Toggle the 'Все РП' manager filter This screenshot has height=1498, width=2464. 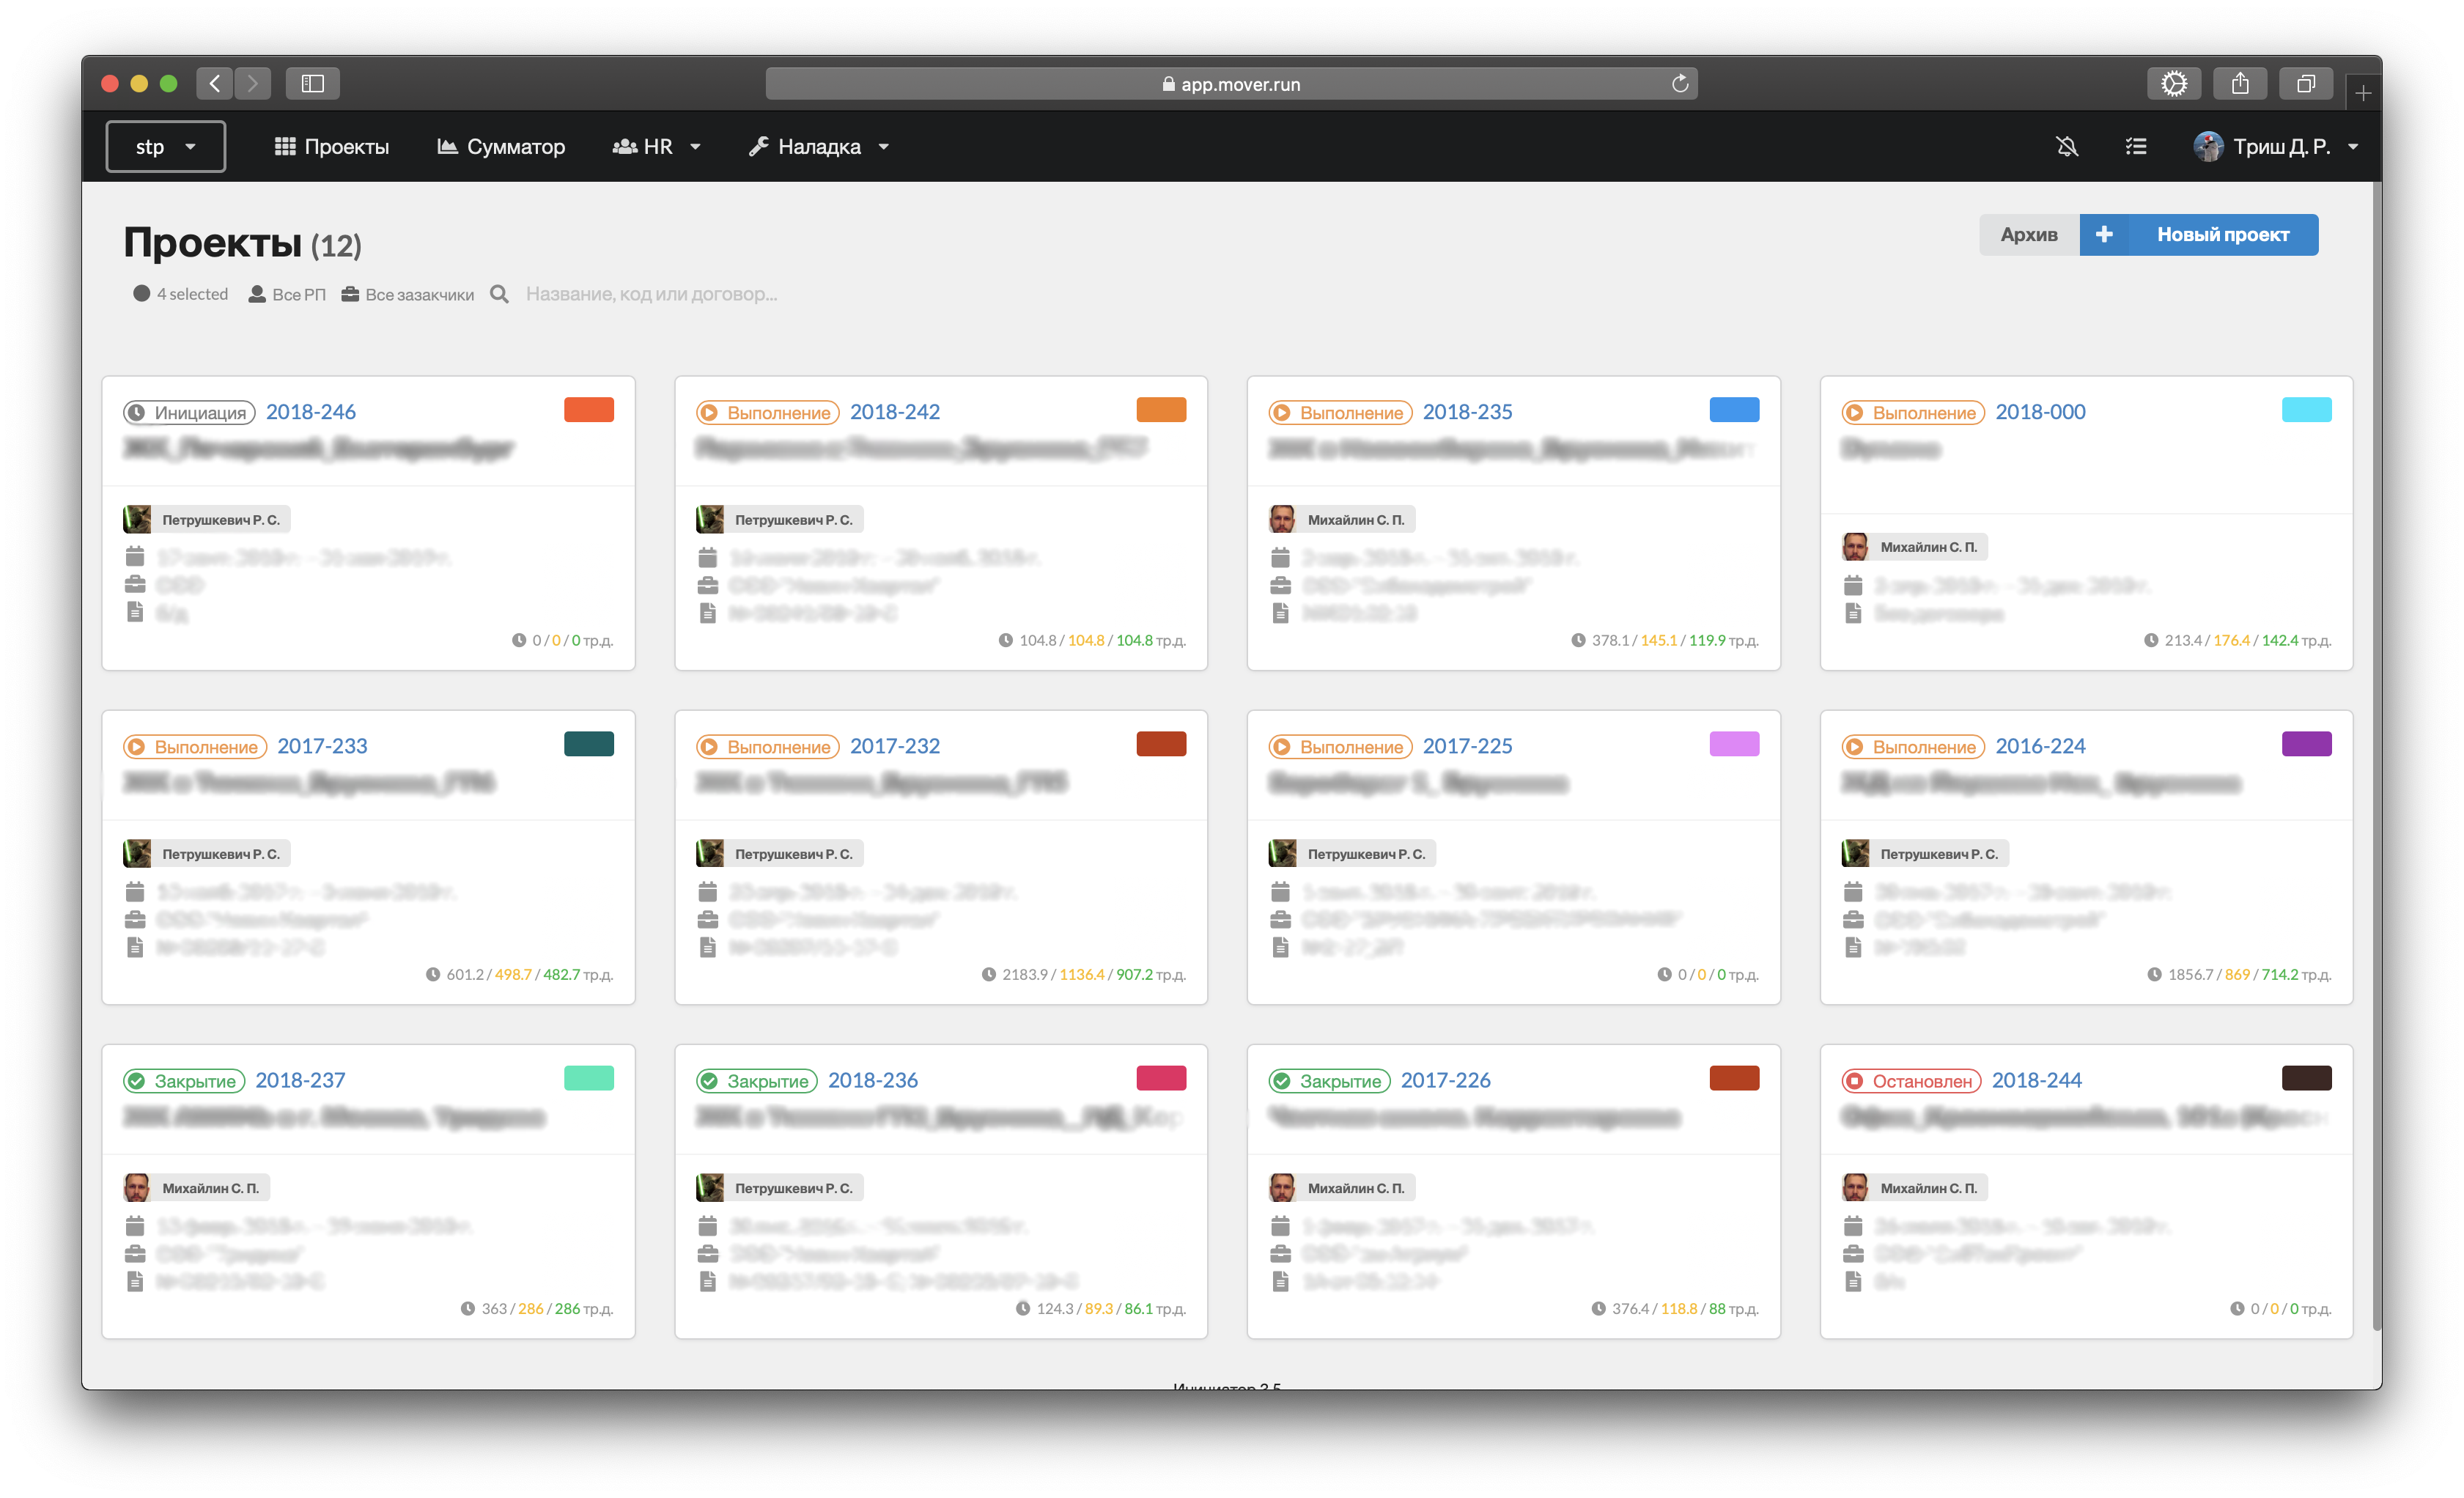[288, 294]
